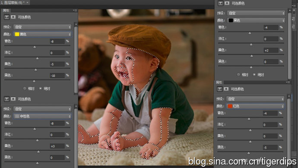Open the left 属性 panel flyout menu icon
Image resolution: width=298 pixels, height=168 pixels.
click(75, 10)
